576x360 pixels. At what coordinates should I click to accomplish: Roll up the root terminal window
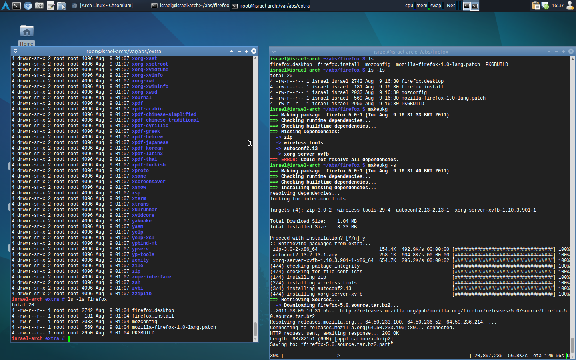pyautogui.click(x=232, y=51)
